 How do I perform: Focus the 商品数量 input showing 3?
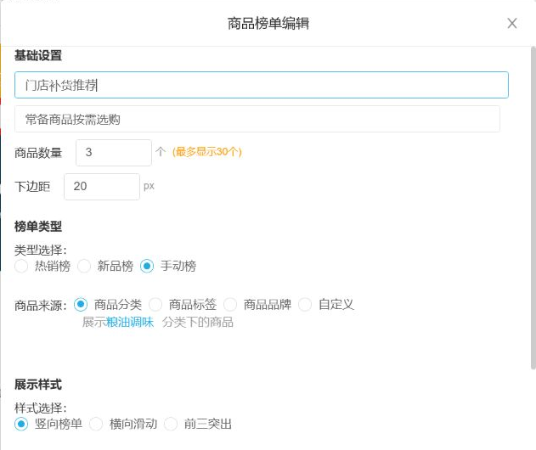(x=114, y=152)
